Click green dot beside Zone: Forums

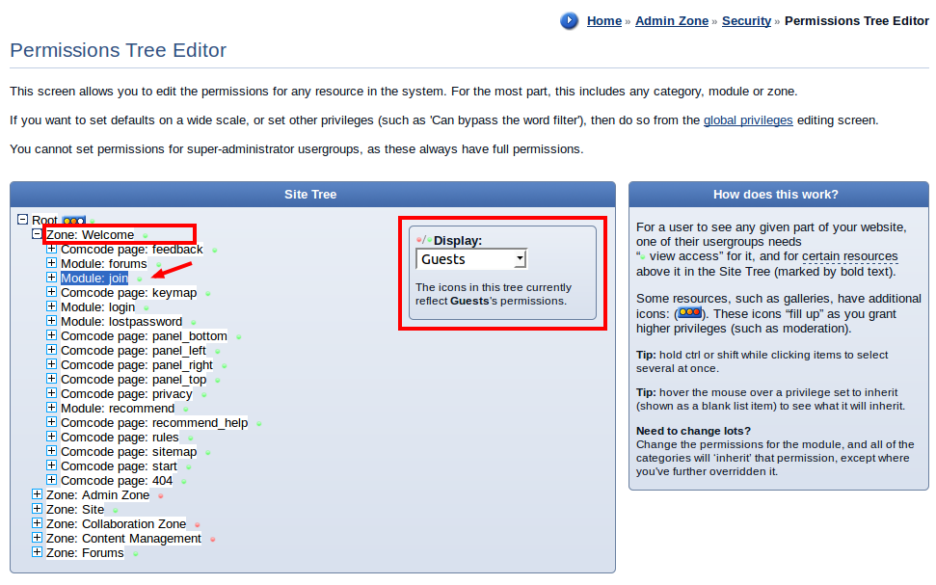click(x=135, y=553)
